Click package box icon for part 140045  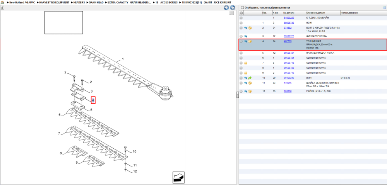pyautogui.click(x=250, y=83)
